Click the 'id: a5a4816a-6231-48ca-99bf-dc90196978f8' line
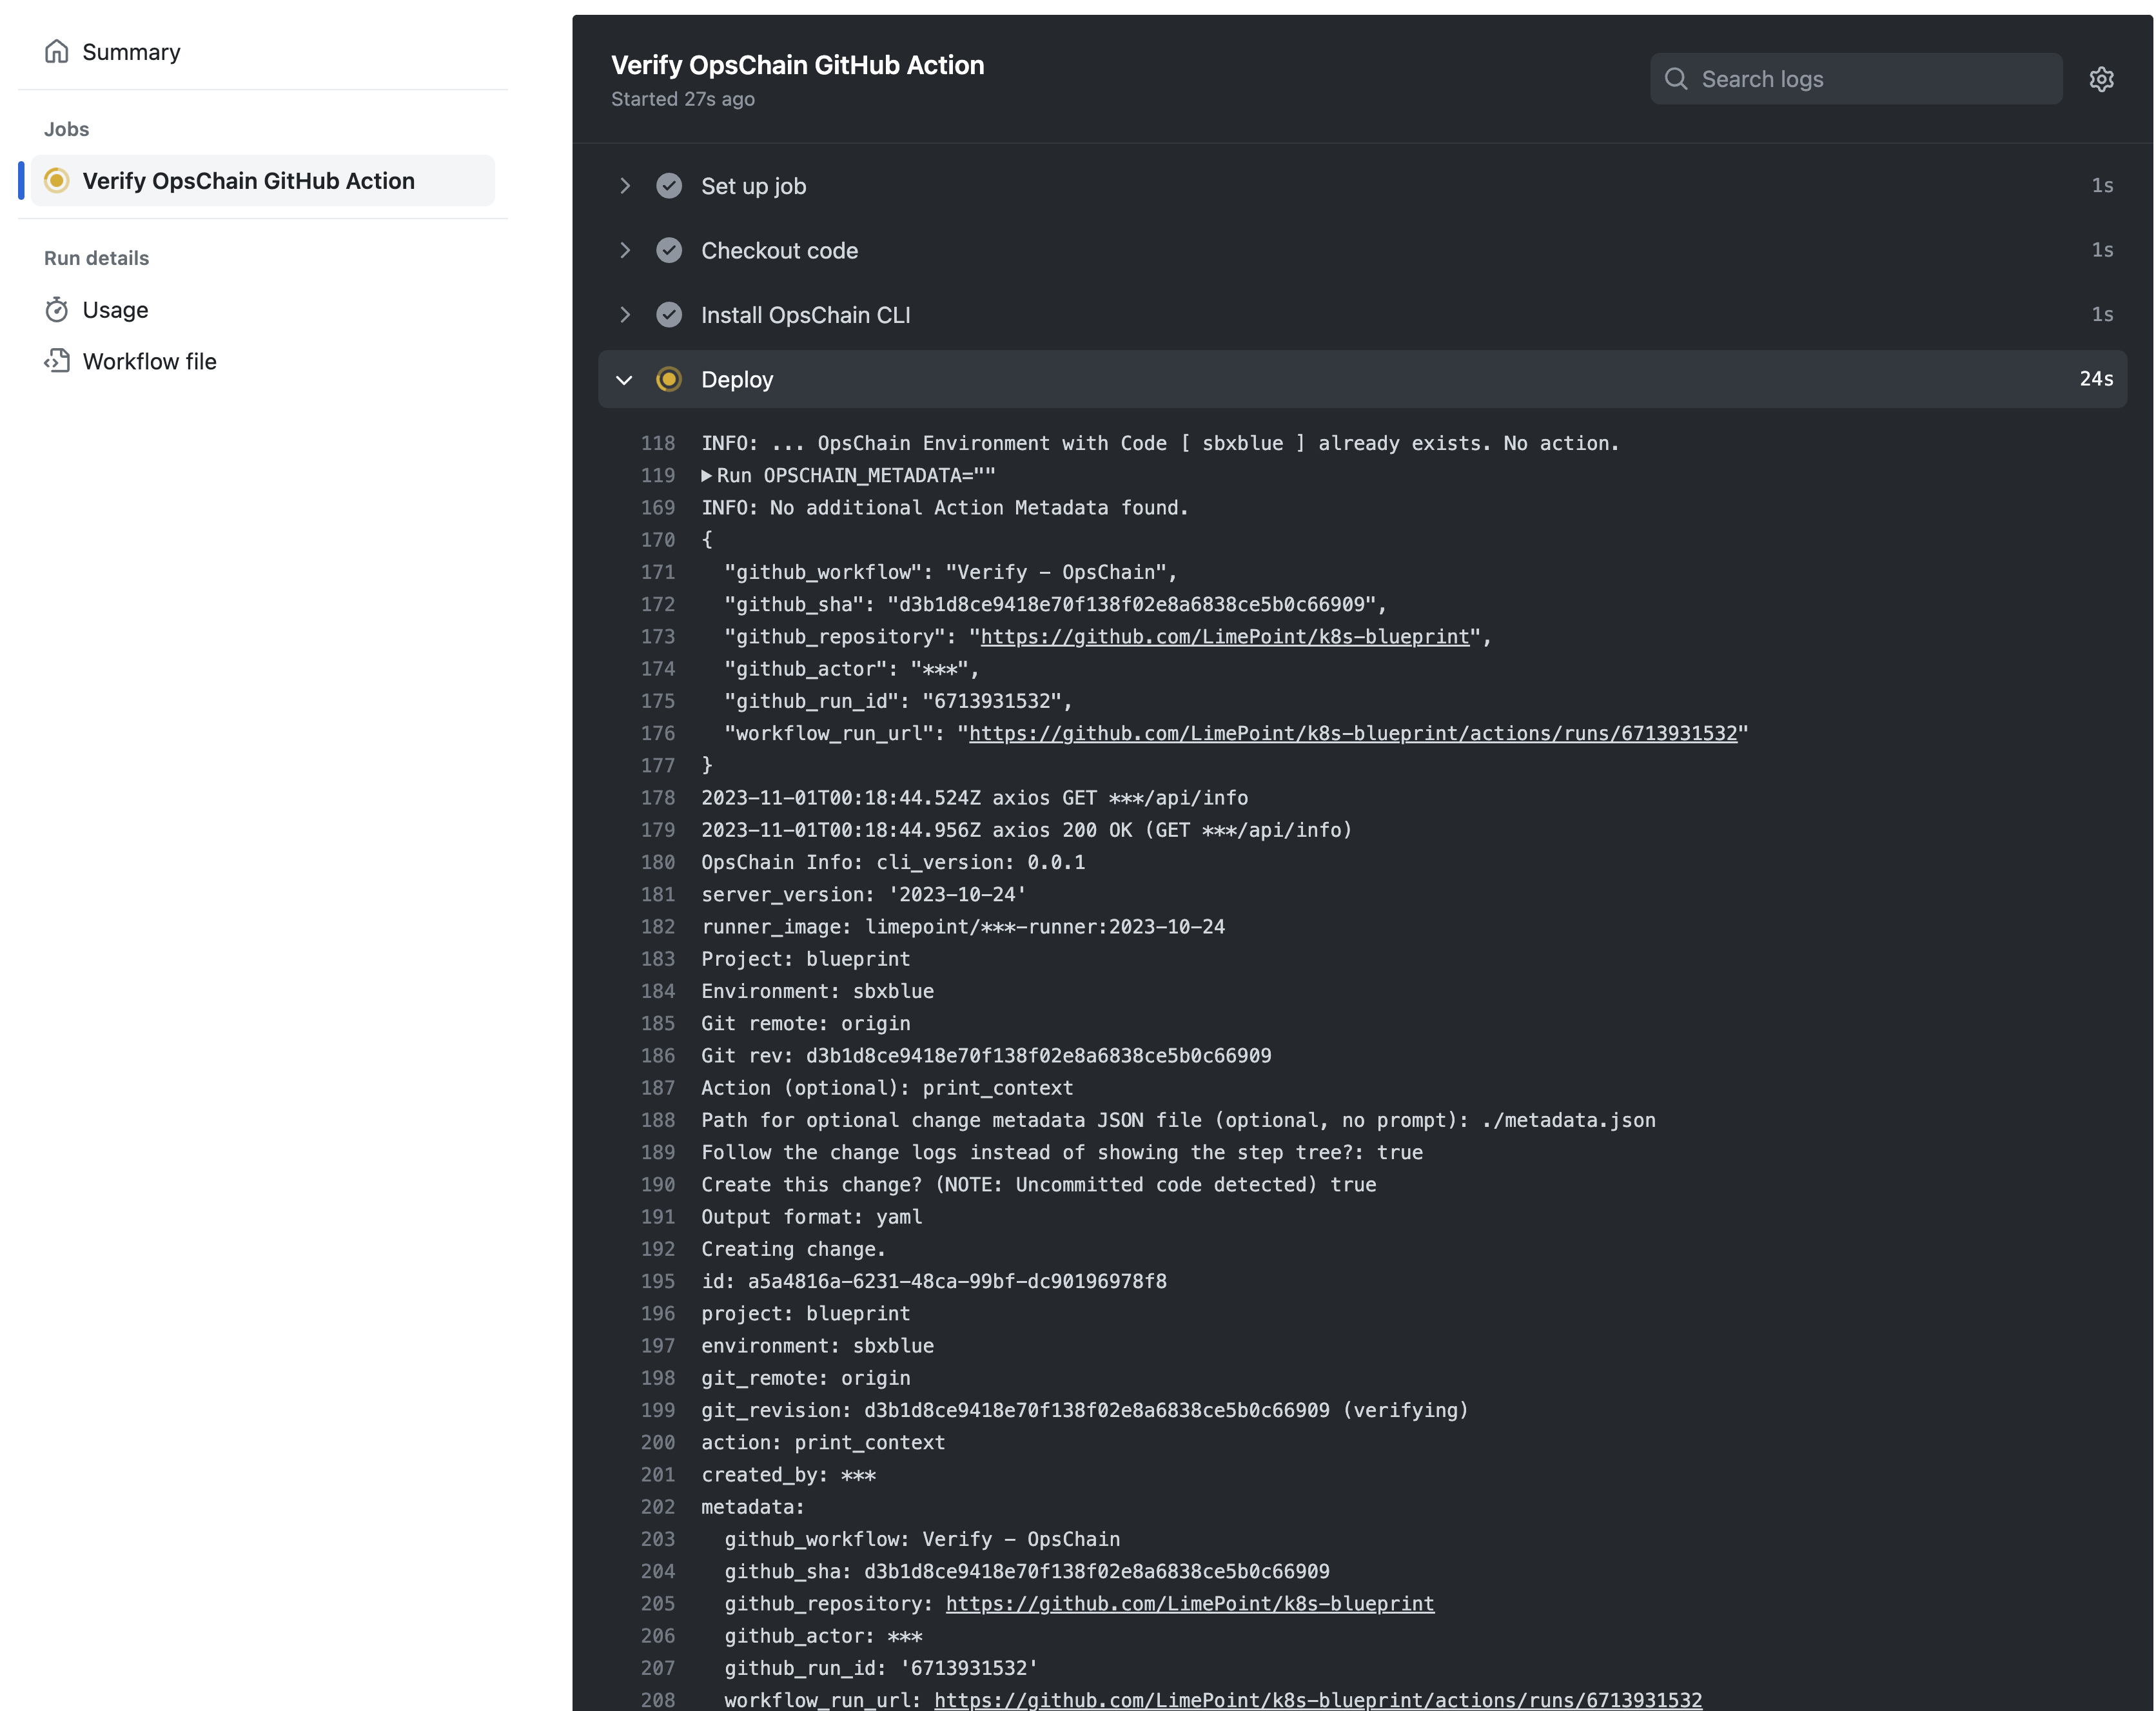The image size is (2156, 1711). click(934, 1281)
